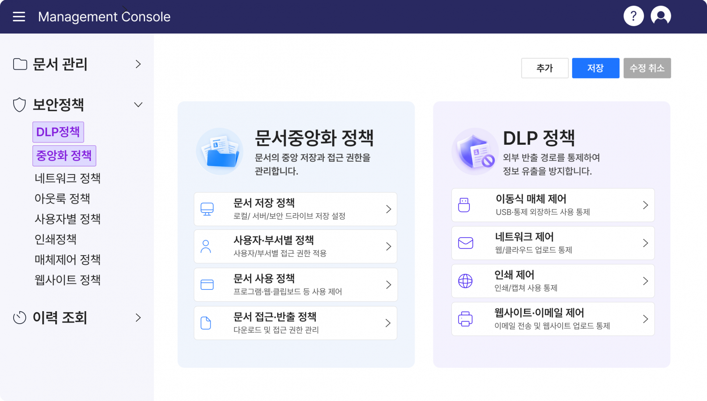Click the blue 저장 button
Screen dimensions: 707x401
[x=595, y=68]
